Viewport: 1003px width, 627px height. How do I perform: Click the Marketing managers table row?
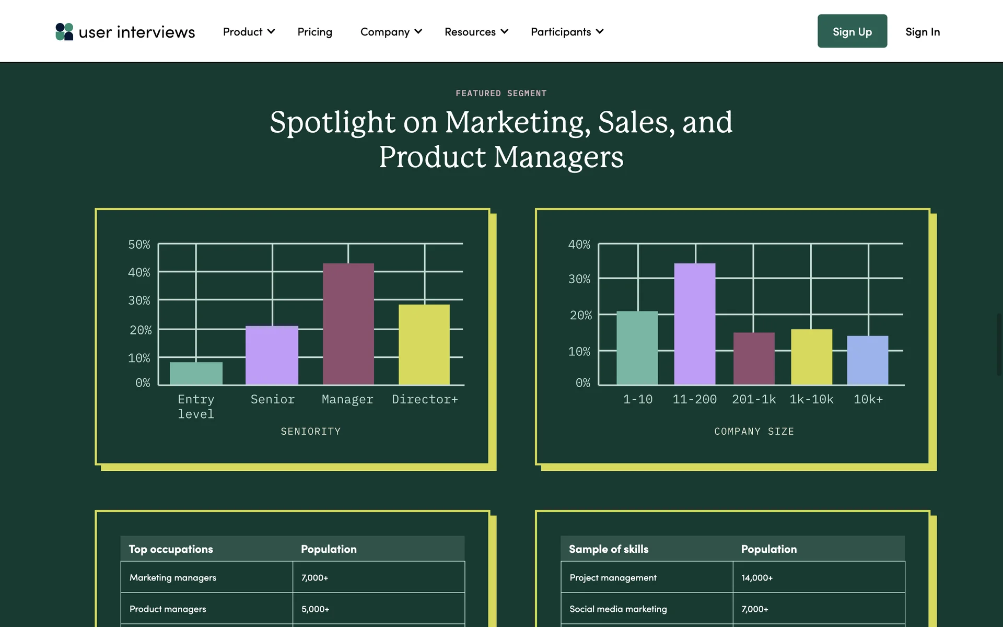coord(173,577)
